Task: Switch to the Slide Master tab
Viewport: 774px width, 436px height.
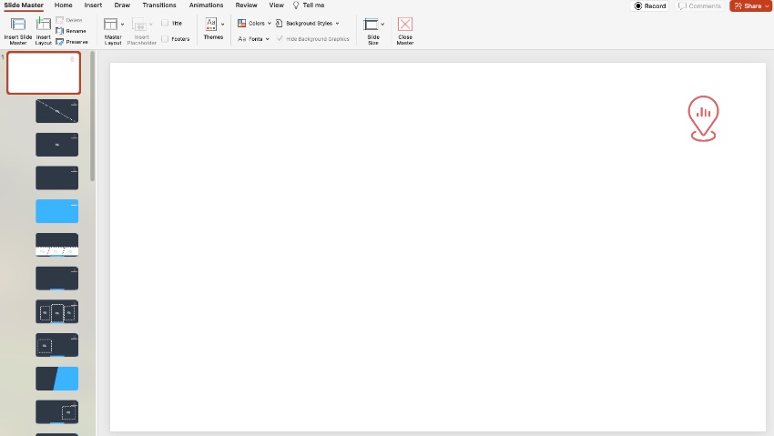Action: pos(24,5)
